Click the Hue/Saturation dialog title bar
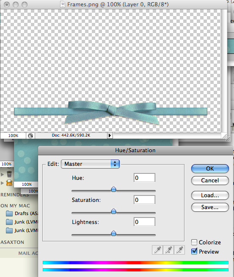This screenshot has height=277, width=234. point(135,151)
